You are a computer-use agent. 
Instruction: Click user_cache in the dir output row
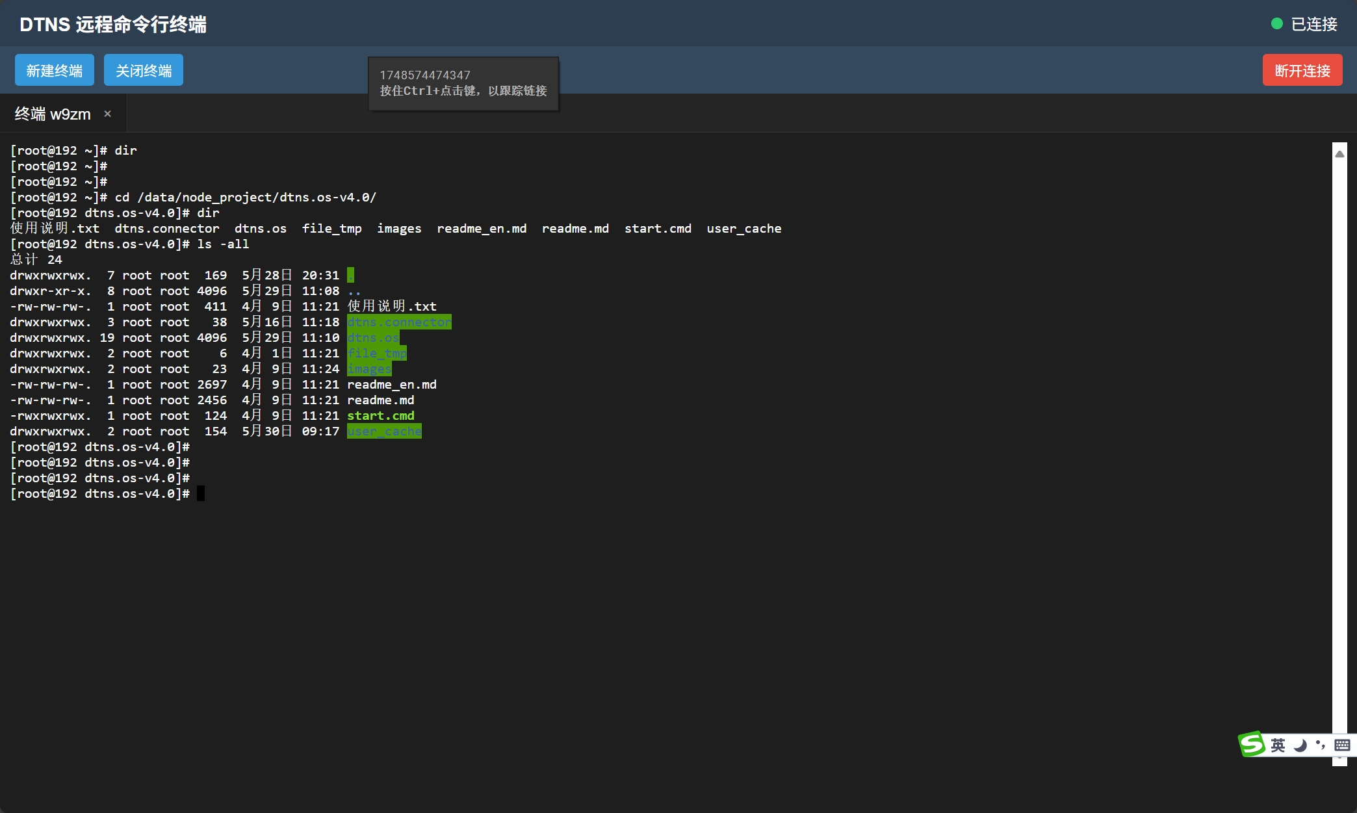(744, 228)
